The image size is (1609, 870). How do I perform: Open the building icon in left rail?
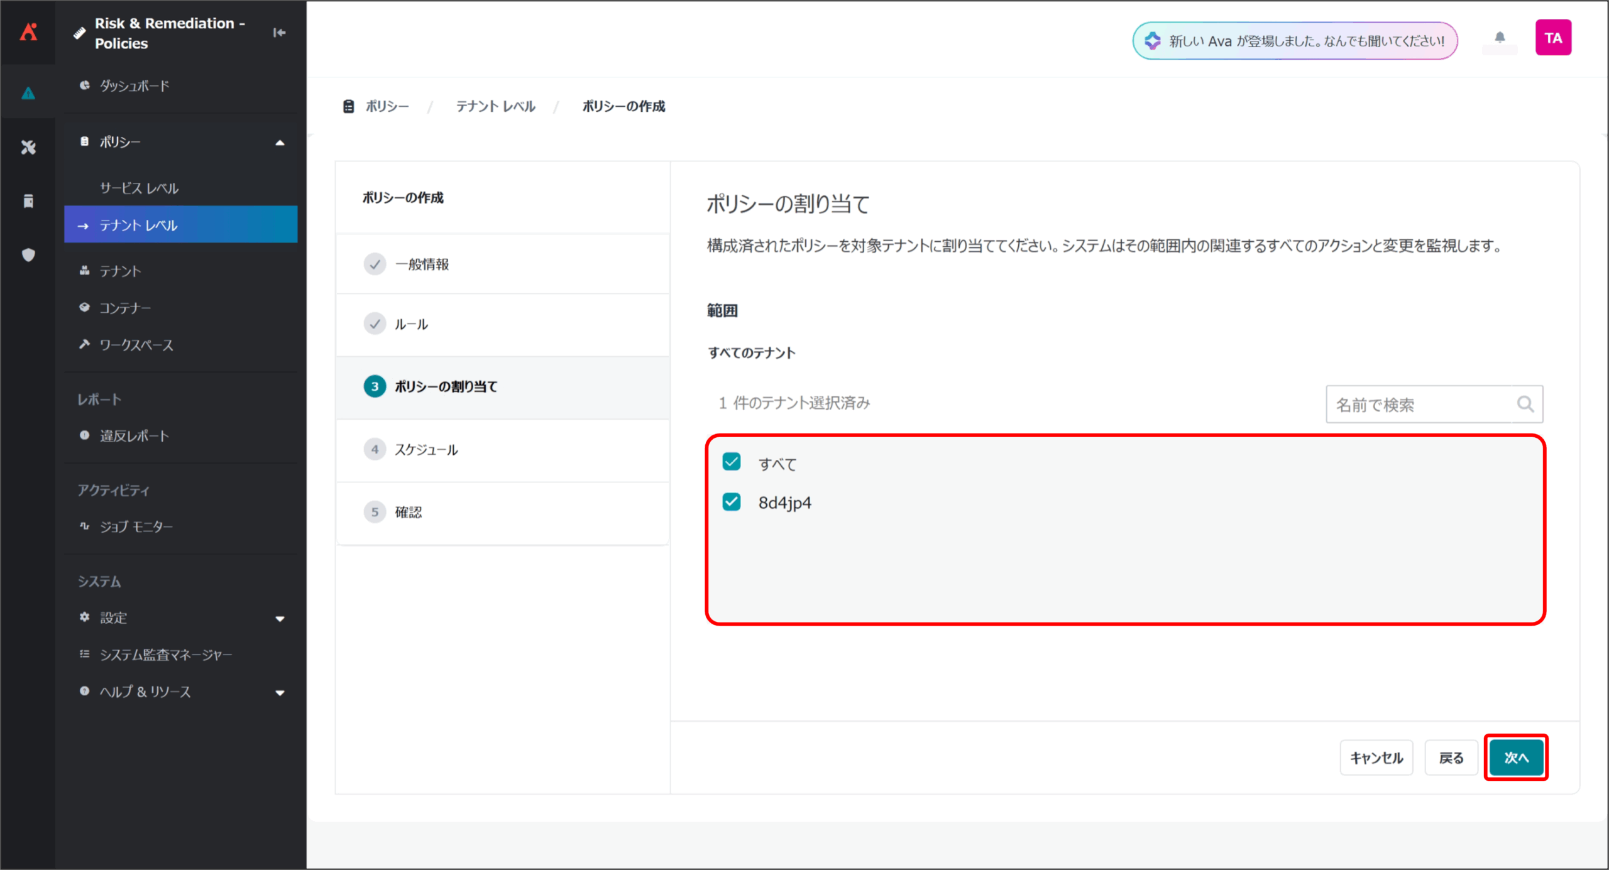[28, 201]
